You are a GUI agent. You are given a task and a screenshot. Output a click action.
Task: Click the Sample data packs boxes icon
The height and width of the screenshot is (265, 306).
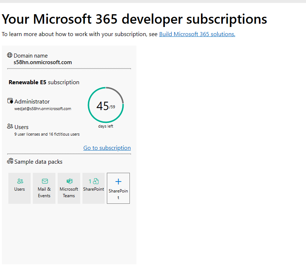pos(10,161)
